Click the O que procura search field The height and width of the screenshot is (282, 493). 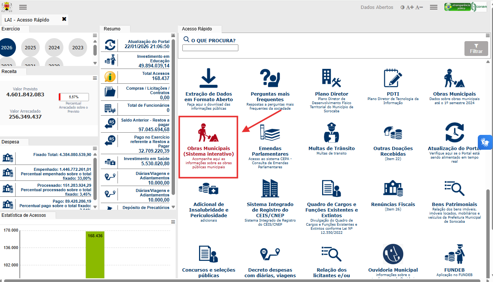(x=210, y=48)
